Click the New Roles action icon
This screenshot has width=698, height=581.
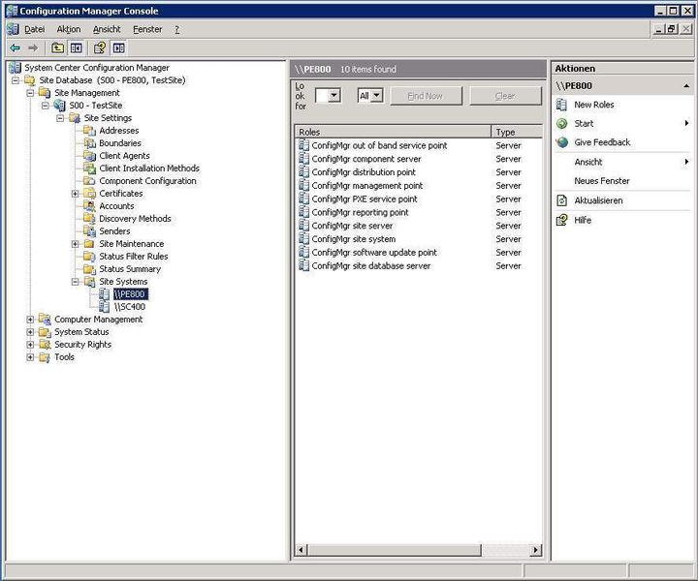pyautogui.click(x=561, y=105)
